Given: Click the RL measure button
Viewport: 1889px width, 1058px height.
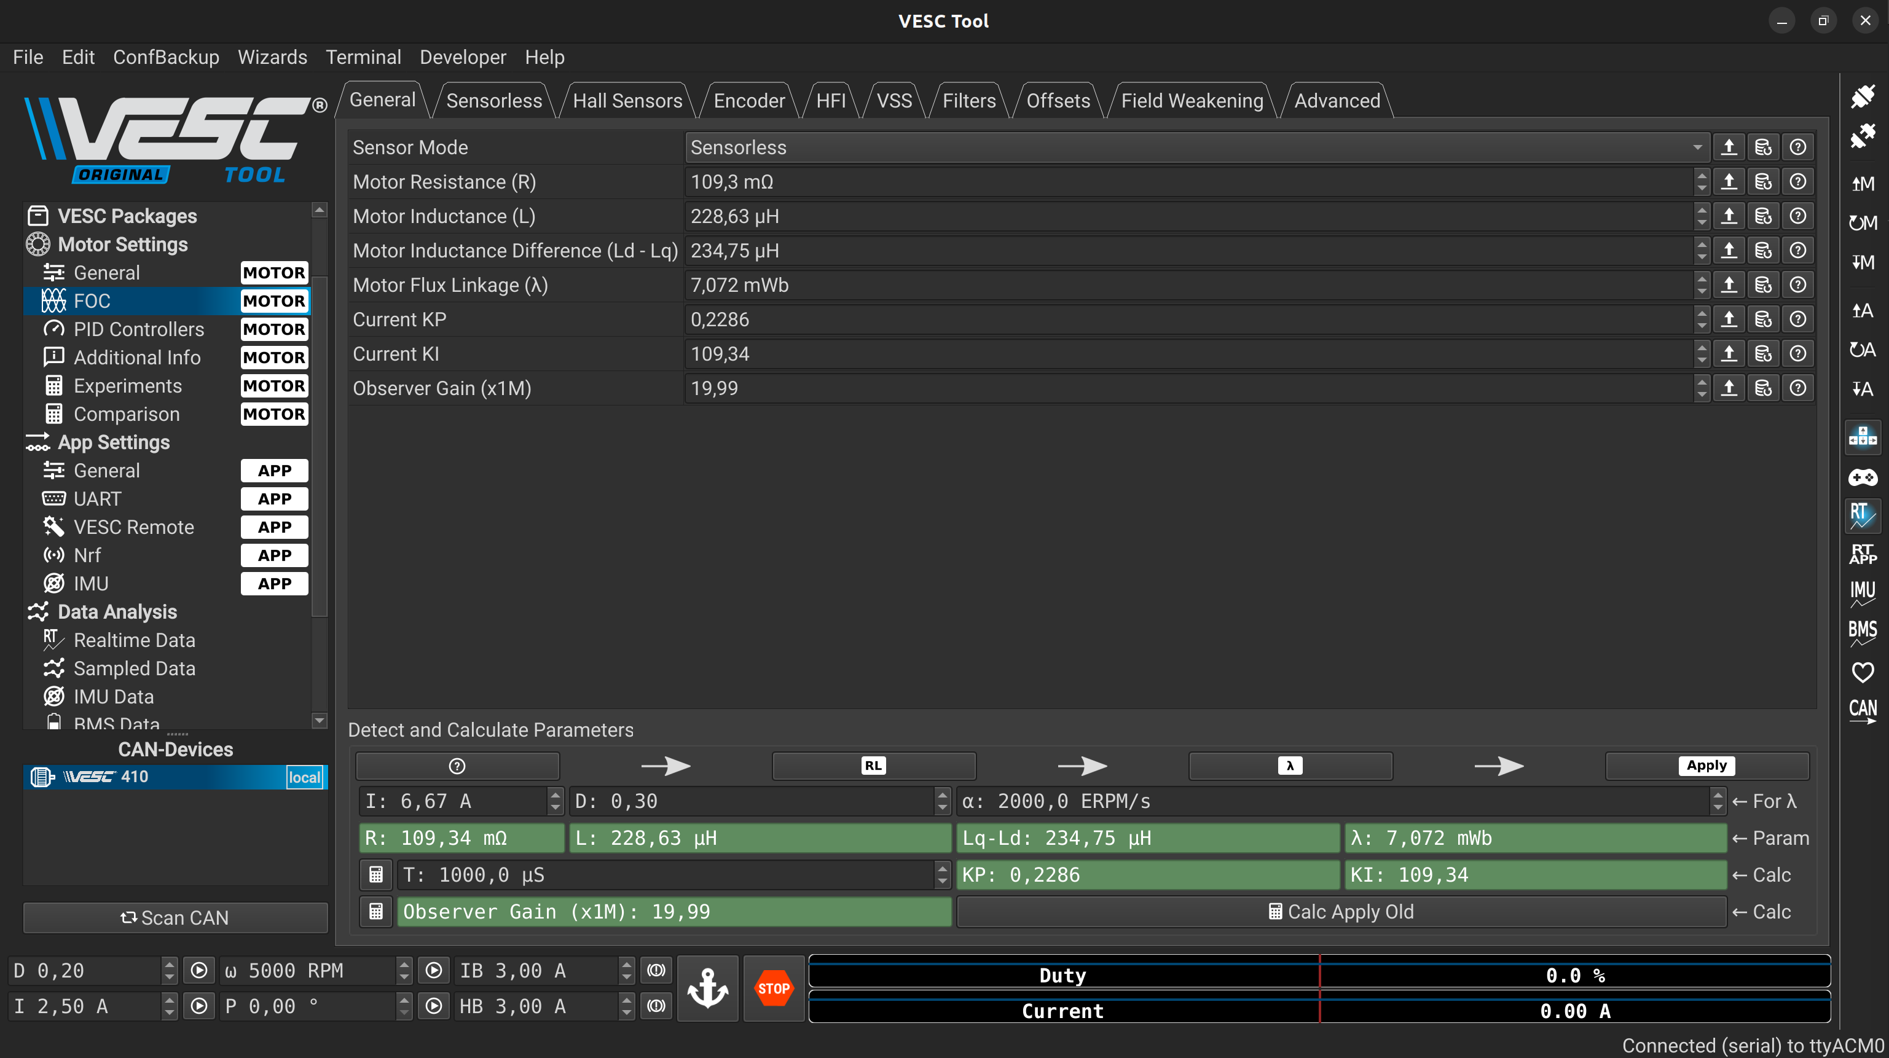Looking at the screenshot, I should click(873, 766).
